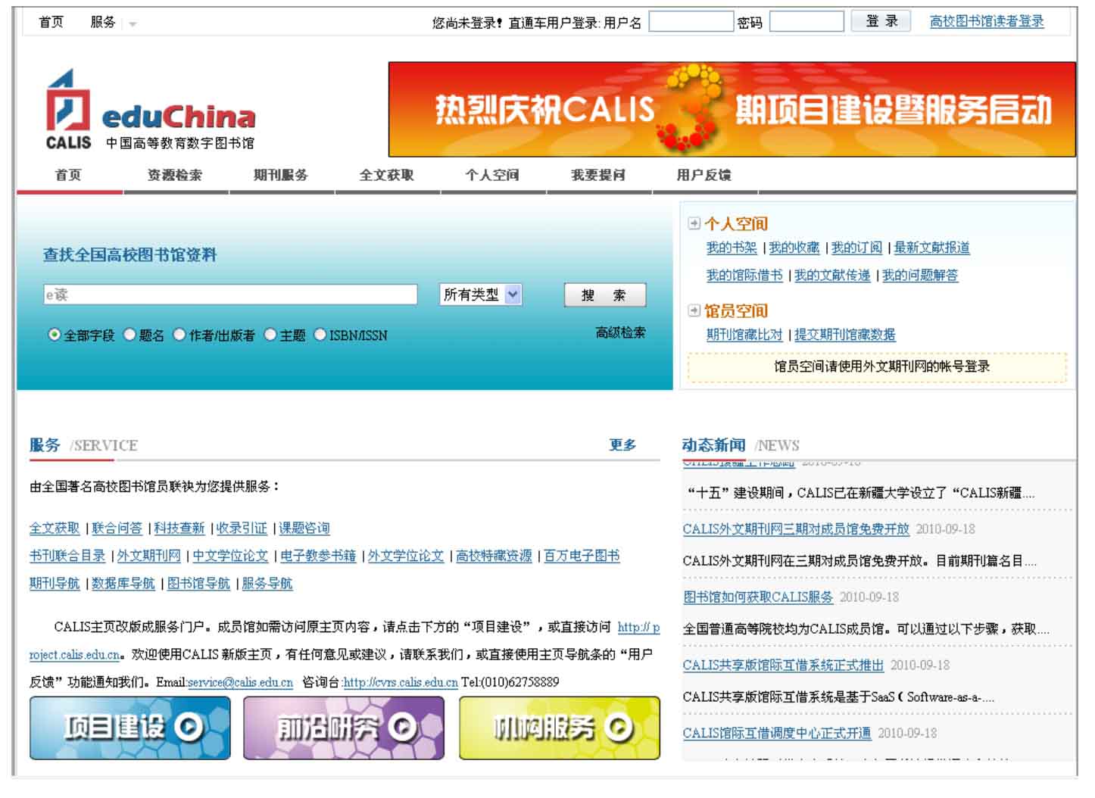
Task: Select the 题名 radio button
Action: (130, 335)
